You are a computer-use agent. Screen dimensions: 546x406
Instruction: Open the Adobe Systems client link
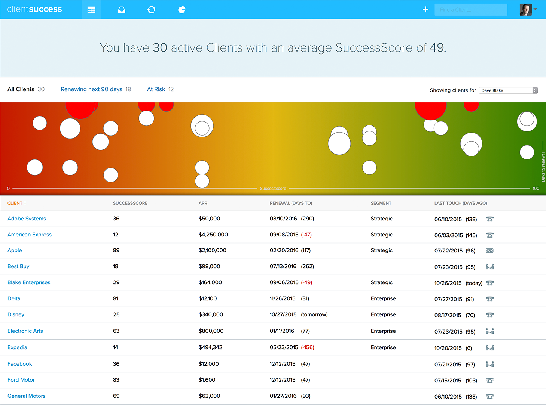point(27,219)
